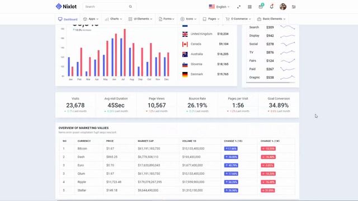Expand the UI Elements menu
The width and height of the screenshot is (358, 201).
pos(140,19)
